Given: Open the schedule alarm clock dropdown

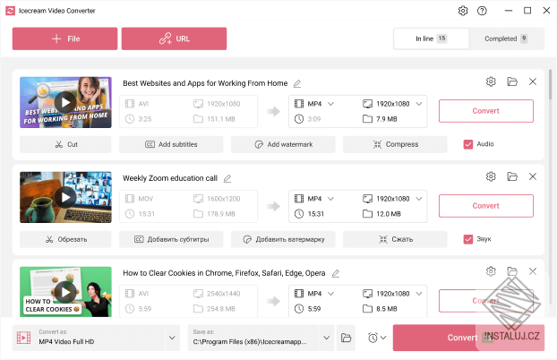Looking at the screenshot, I should tap(377, 338).
